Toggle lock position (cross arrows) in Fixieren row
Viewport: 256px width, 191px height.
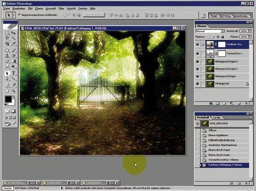click(218, 37)
